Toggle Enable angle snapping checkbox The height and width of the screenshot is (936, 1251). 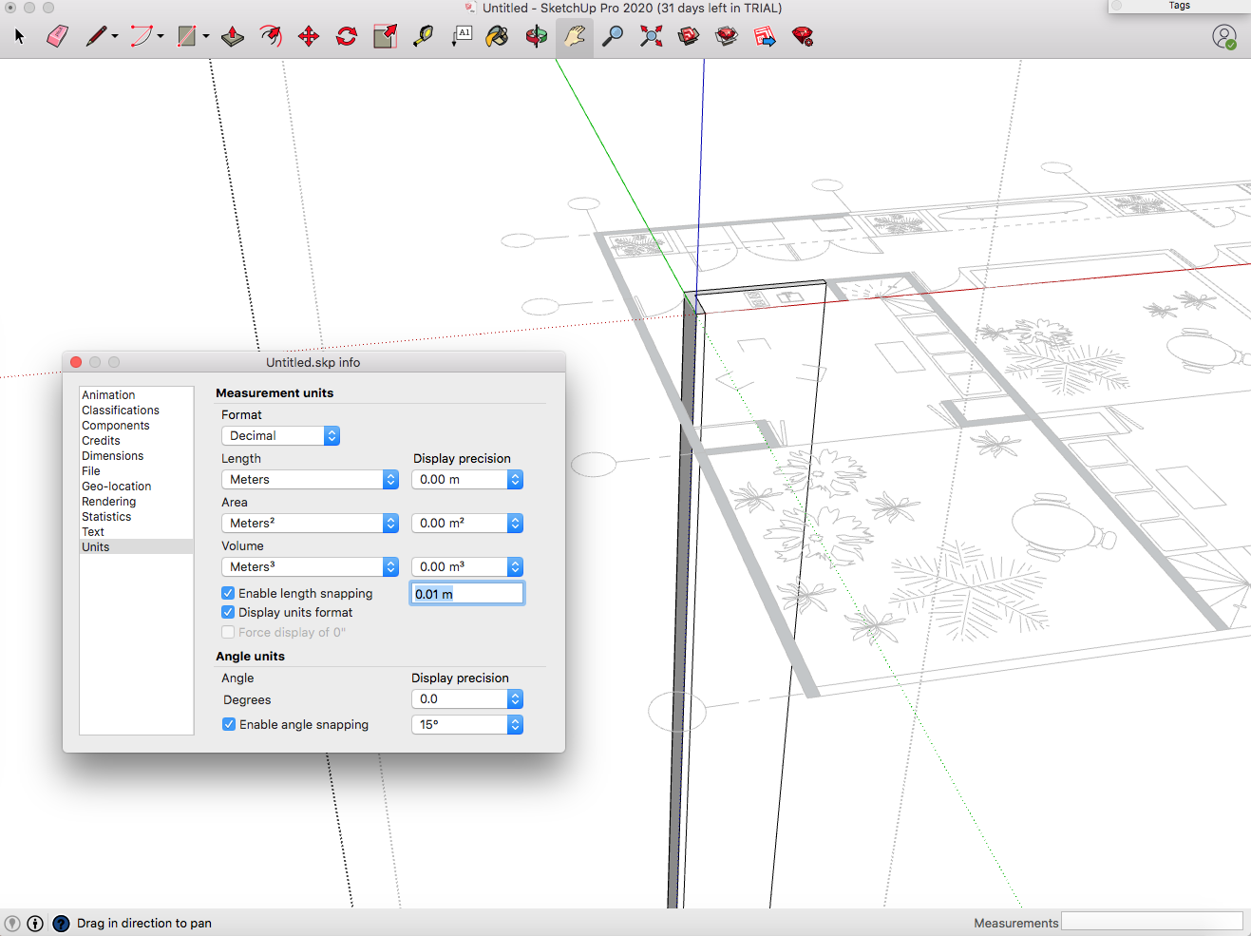pos(229,724)
